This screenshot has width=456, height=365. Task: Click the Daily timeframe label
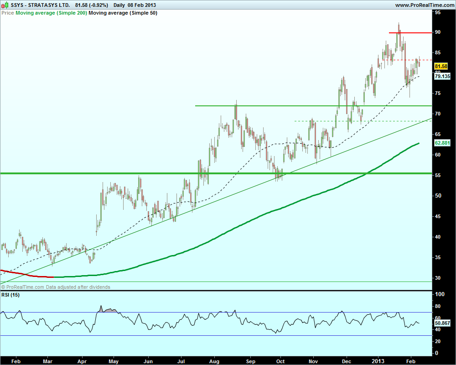(119, 5)
